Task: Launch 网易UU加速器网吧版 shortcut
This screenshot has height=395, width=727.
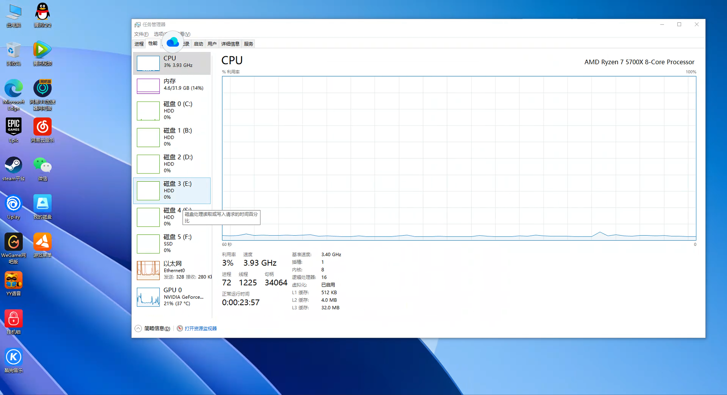Action: (x=42, y=95)
